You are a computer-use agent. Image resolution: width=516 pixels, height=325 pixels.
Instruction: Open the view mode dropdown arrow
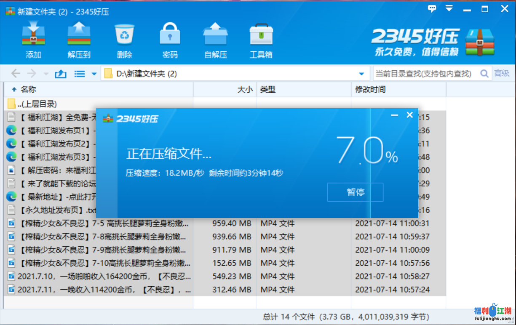click(94, 74)
